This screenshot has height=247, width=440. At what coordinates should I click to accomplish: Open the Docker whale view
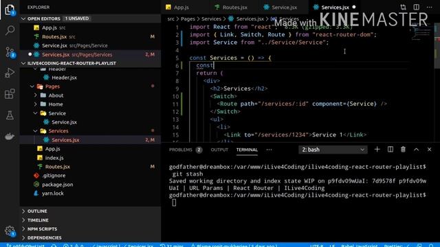tap(10, 137)
